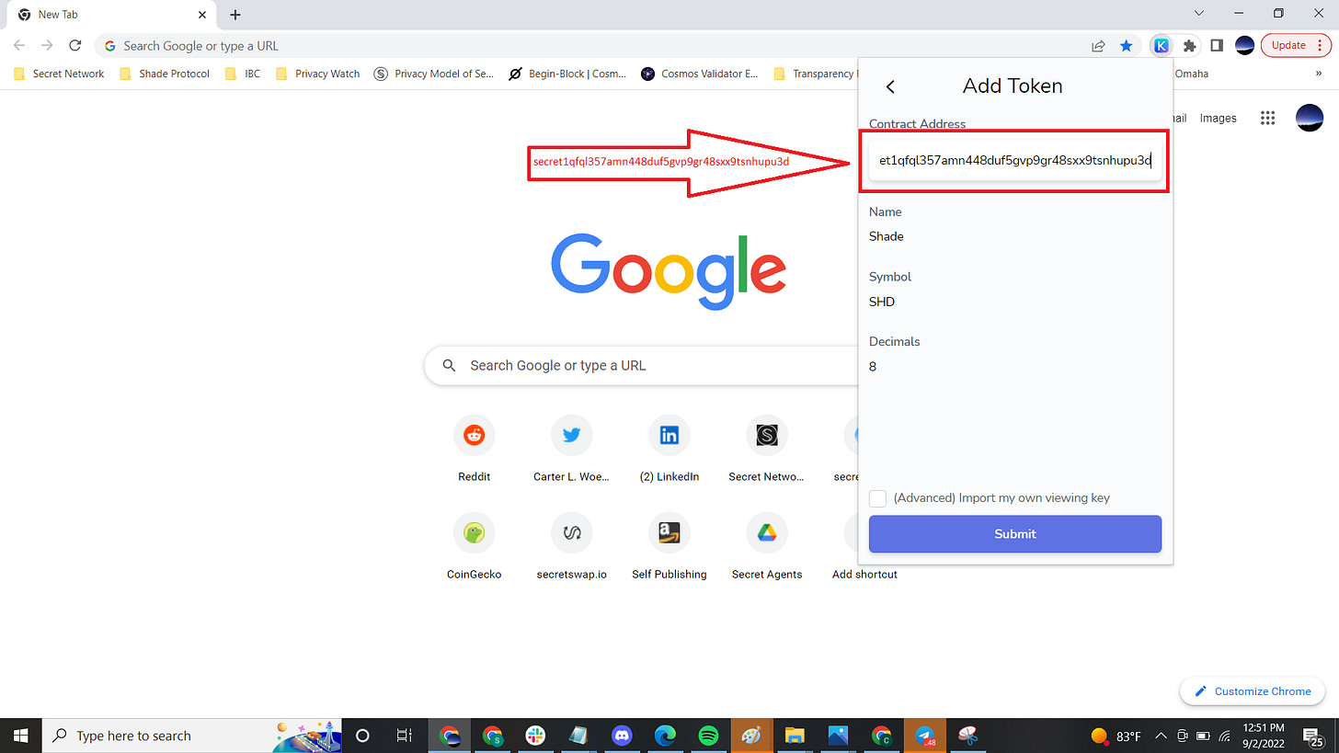
Task: Go back in Add Token popup
Action: pyautogui.click(x=889, y=86)
